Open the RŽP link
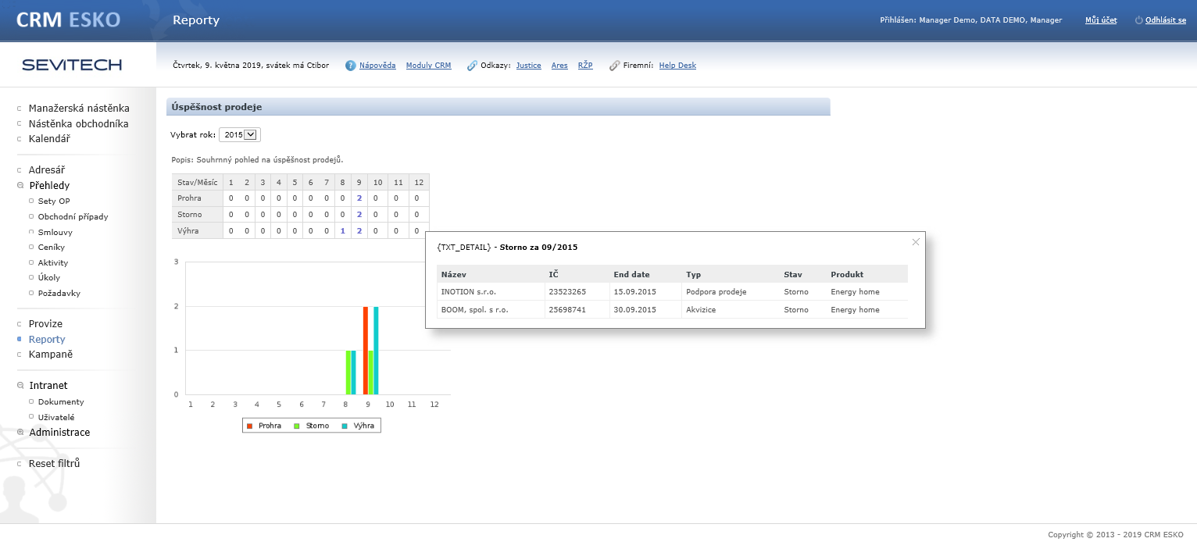The width and height of the screenshot is (1197, 549). [585, 66]
